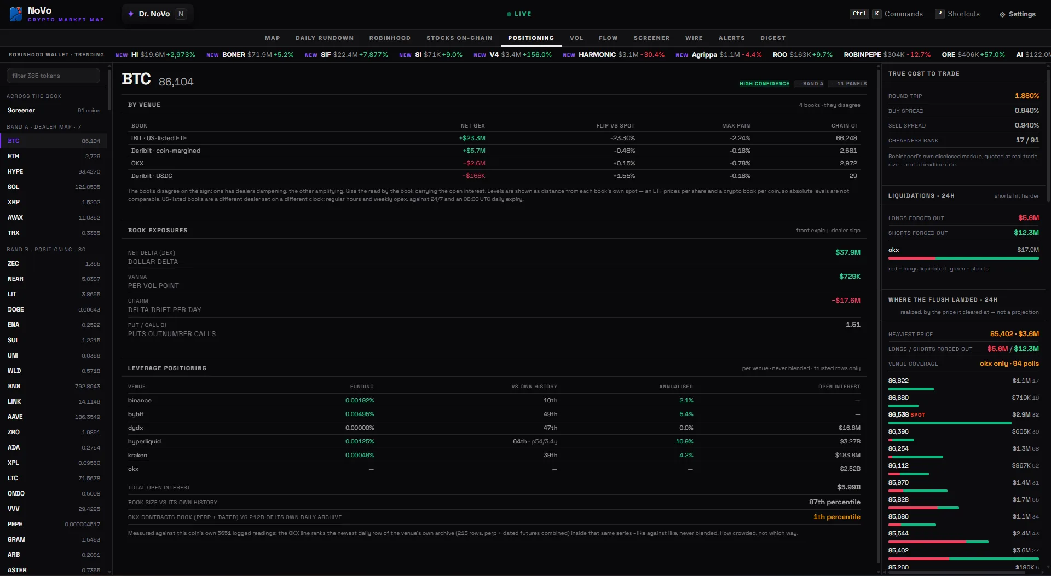This screenshot has height=576, width=1051.
Task: Click the IBIT US-listed ETF row
Action: click(x=494, y=138)
